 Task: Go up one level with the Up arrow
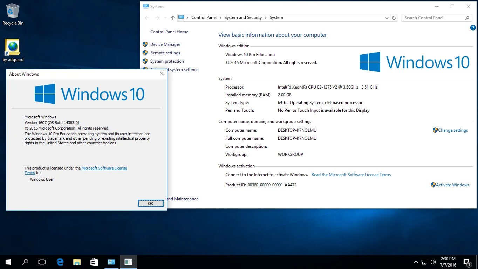pos(172,18)
